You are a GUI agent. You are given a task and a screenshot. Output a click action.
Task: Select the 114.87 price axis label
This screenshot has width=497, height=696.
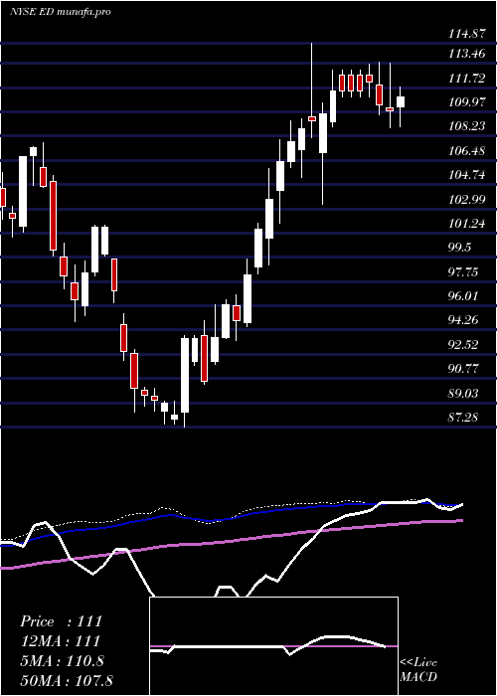click(465, 32)
